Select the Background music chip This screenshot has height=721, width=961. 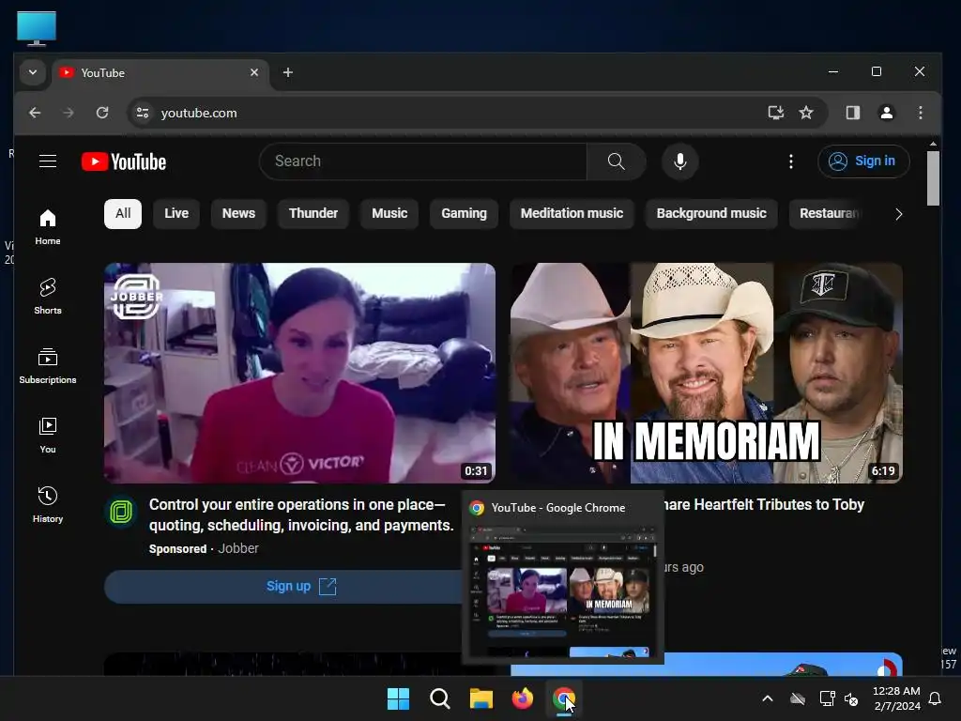(711, 213)
